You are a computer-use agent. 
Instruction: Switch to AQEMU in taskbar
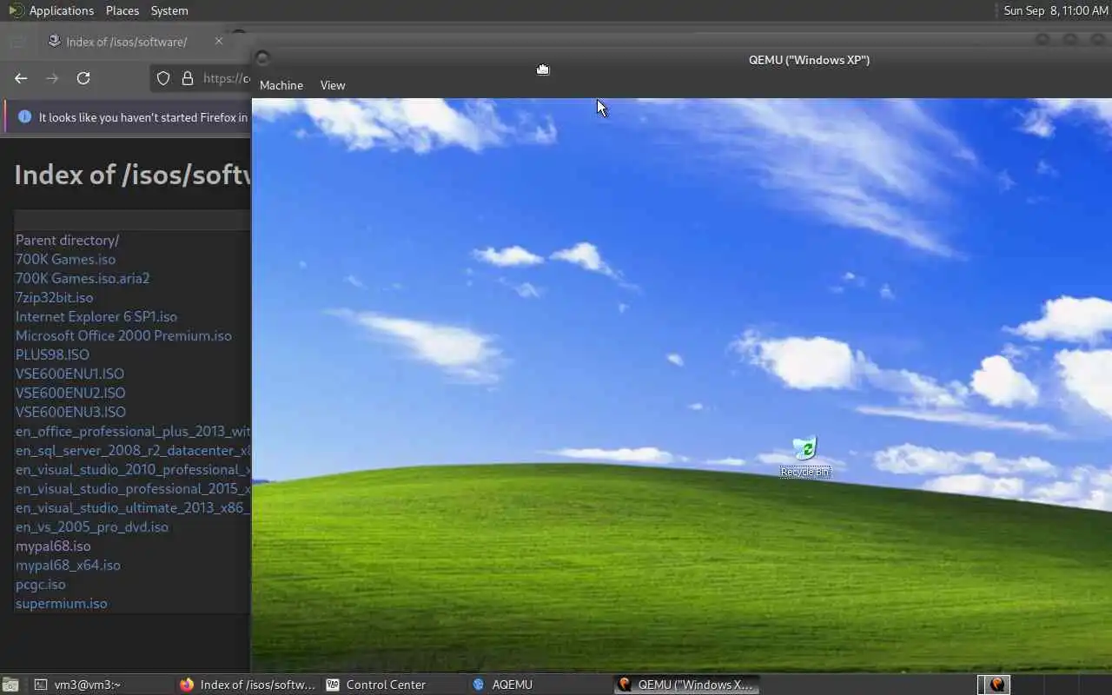point(539,685)
